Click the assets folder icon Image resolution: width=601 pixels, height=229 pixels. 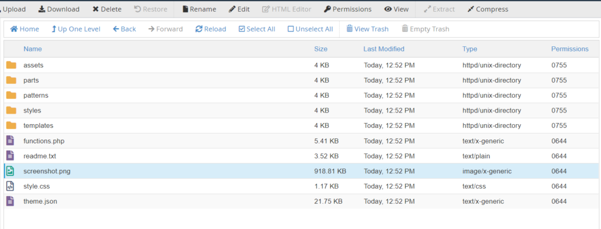11,65
